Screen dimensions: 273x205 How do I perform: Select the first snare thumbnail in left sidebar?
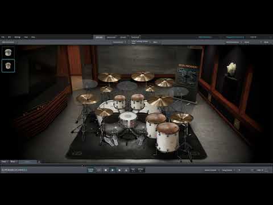tap(8, 52)
